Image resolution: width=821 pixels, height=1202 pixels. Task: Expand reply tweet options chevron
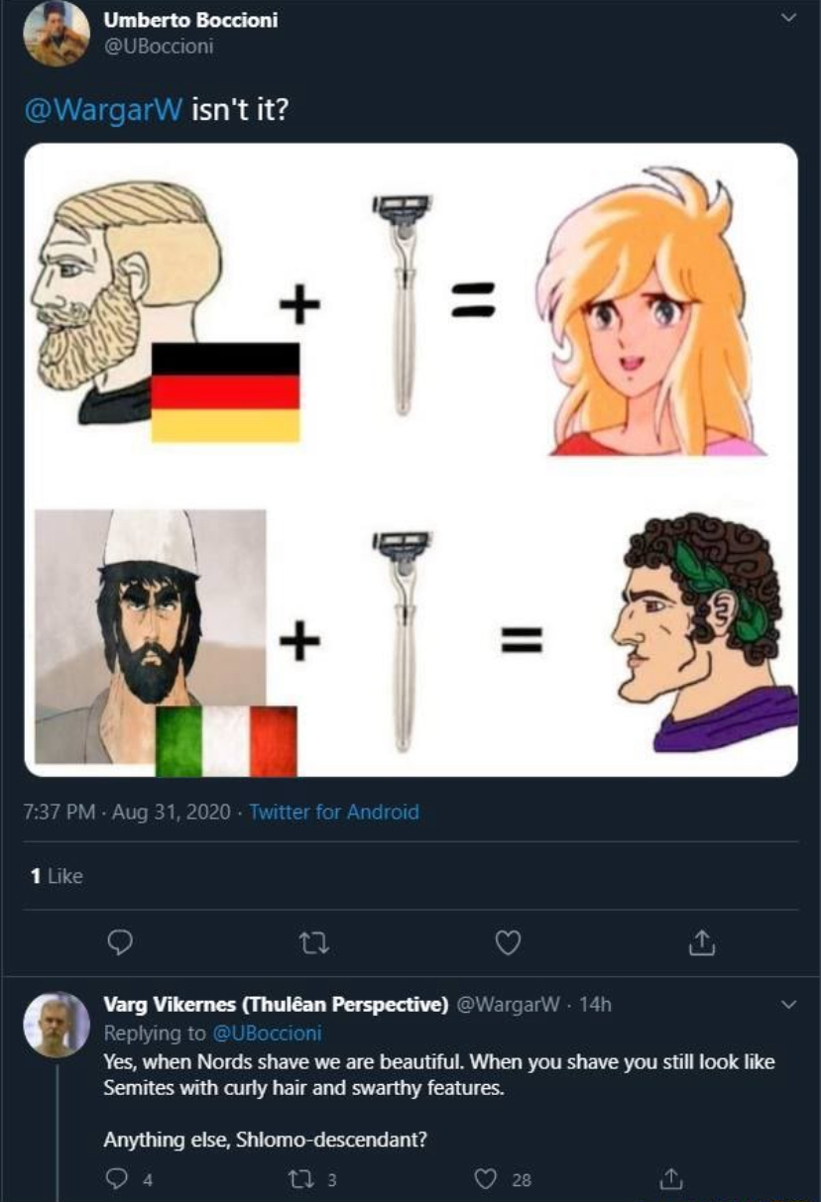[788, 1005]
